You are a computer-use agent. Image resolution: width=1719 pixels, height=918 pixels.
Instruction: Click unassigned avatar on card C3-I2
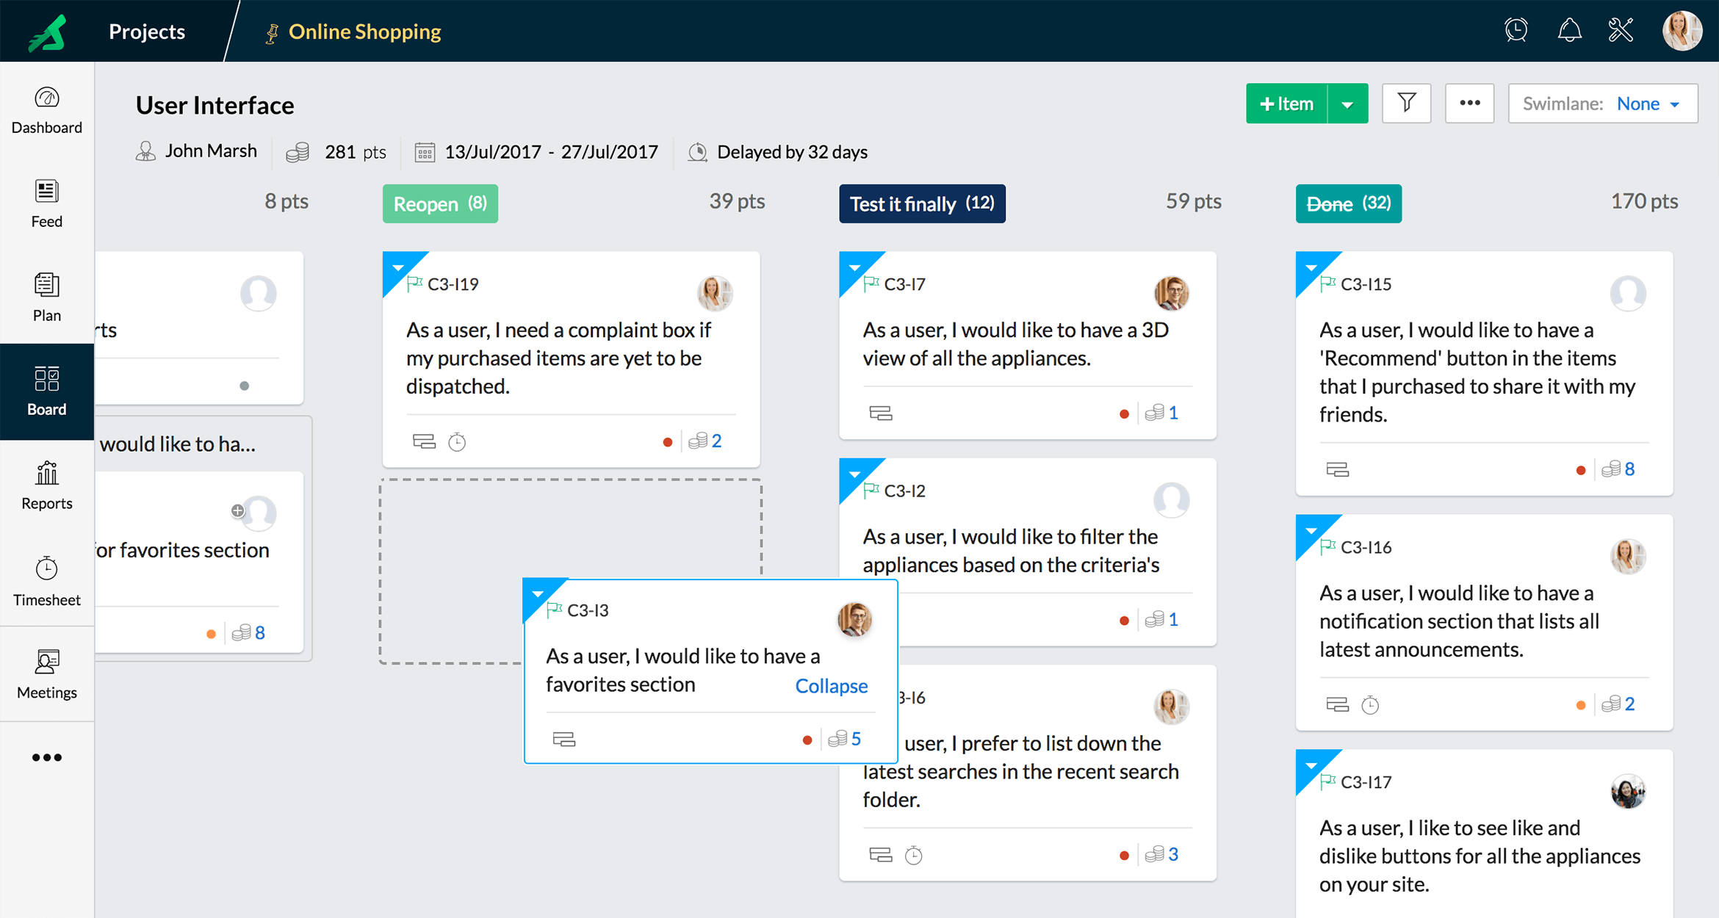click(1172, 500)
